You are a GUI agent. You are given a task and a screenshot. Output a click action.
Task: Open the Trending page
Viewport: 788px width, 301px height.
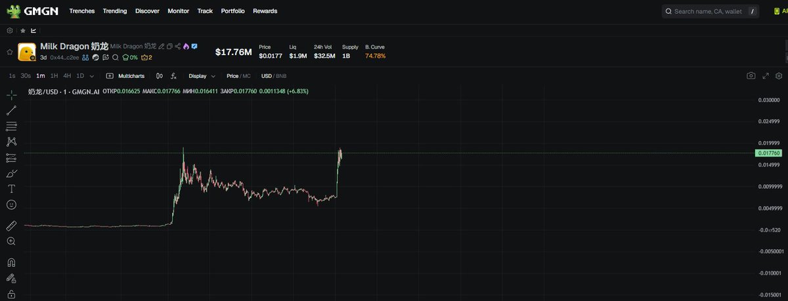[115, 11]
